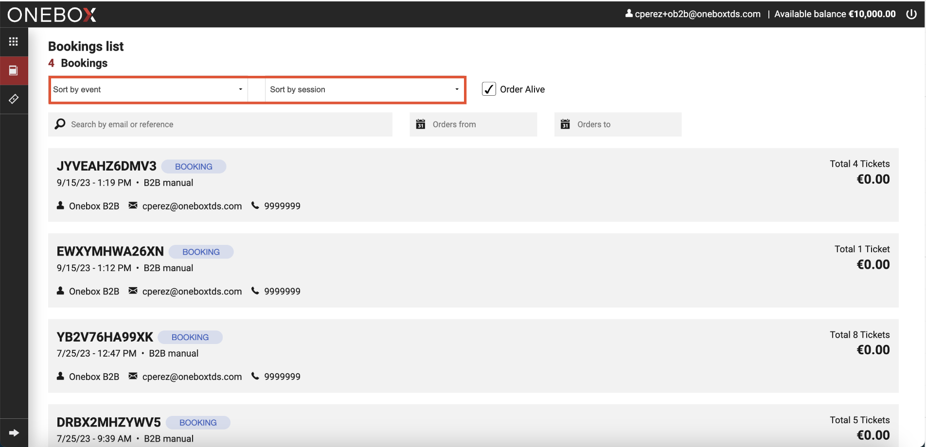Image resolution: width=926 pixels, height=447 pixels.
Task: Click Total 4 Tickets text
Action: [x=859, y=164]
